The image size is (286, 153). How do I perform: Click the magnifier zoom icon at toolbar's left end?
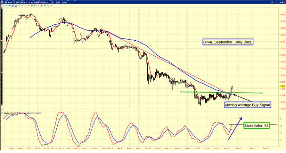pyautogui.click(x=4, y=6)
